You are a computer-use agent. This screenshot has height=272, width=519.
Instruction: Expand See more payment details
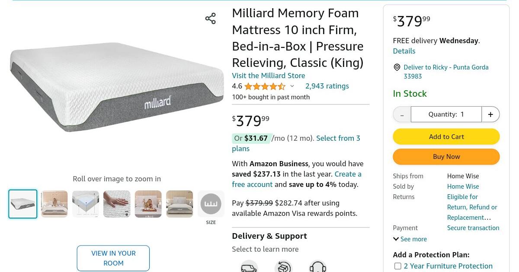410,239
